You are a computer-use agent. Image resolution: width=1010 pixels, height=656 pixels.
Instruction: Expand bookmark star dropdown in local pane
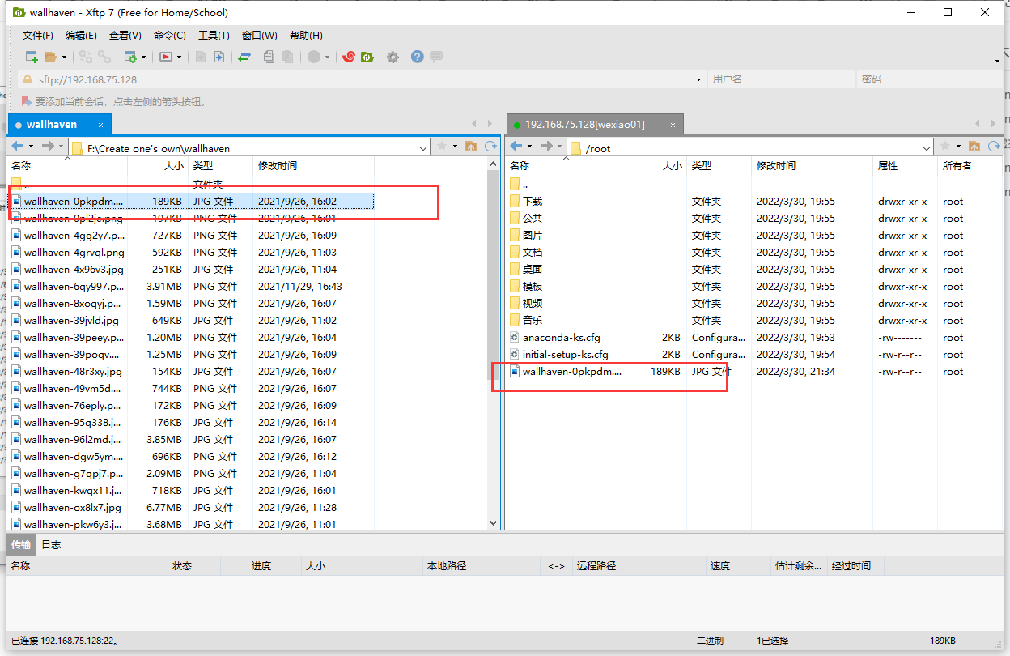[x=456, y=147]
